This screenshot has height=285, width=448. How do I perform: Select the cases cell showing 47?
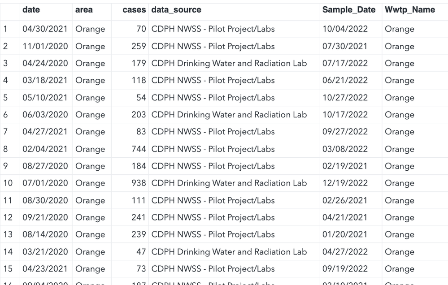pyautogui.click(x=141, y=251)
